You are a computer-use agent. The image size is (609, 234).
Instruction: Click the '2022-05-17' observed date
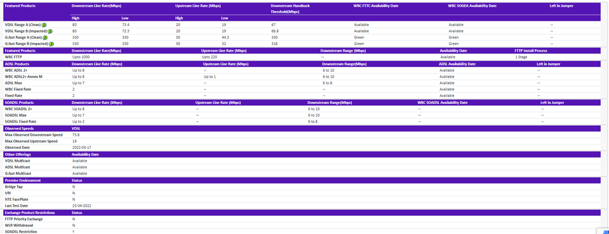pos(81,148)
